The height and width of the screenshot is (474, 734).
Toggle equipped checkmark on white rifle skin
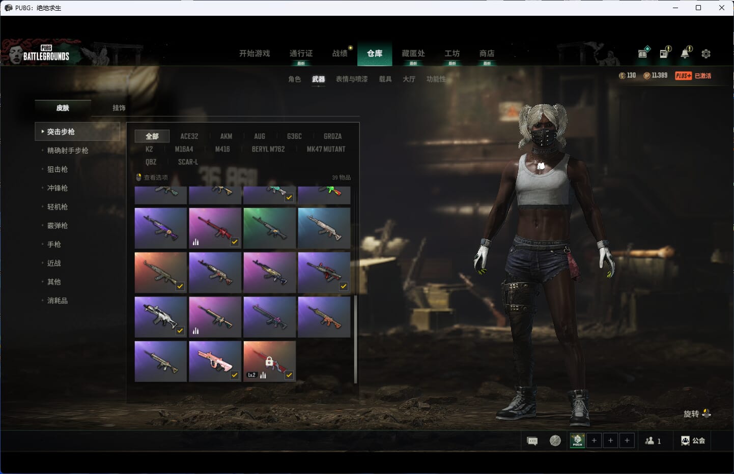(x=180, y=331)
